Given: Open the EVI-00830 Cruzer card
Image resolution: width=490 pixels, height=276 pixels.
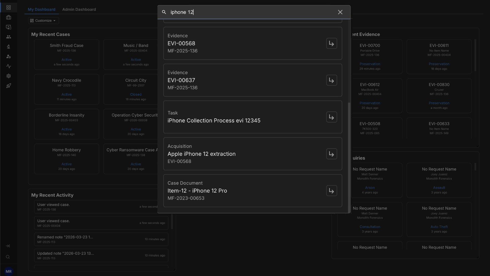Looking at the screenshot, I should pos(439,96).
